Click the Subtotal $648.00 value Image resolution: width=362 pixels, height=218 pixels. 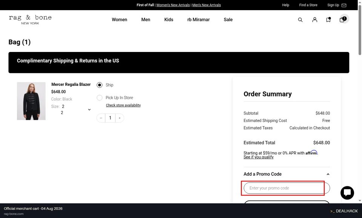pyautogui.click(x=322, y=113)
